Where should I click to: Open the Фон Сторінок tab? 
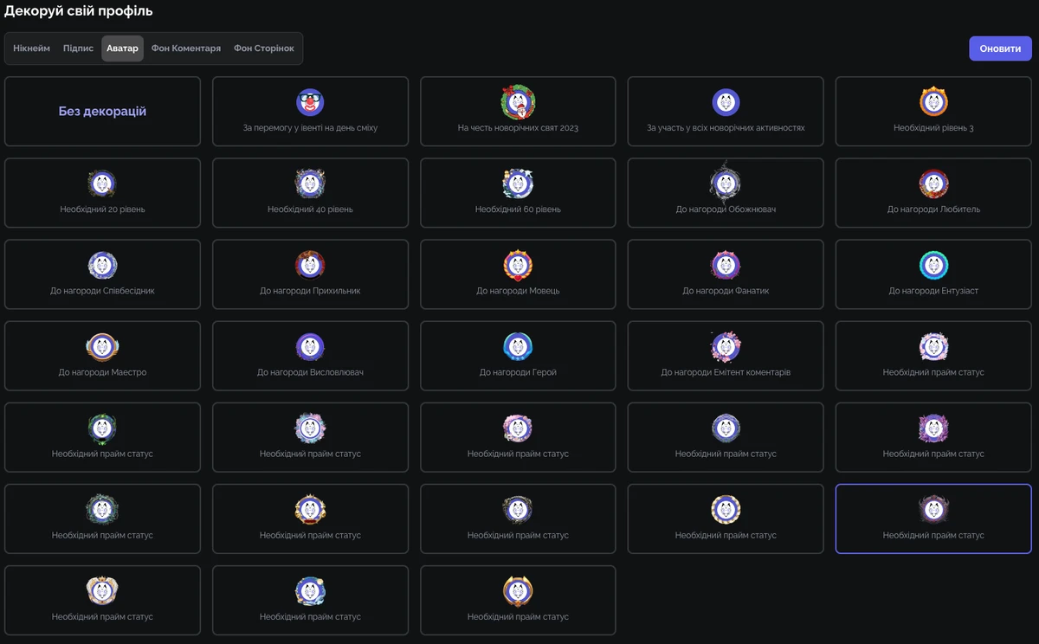pos(263,48)
